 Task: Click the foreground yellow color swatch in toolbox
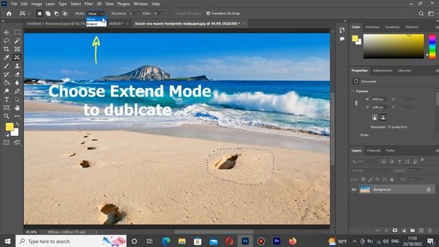pos(10,126)
